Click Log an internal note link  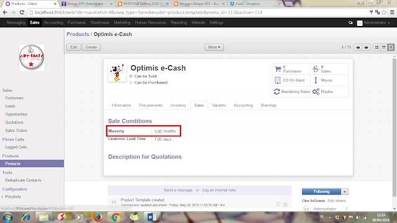[219, 190]
